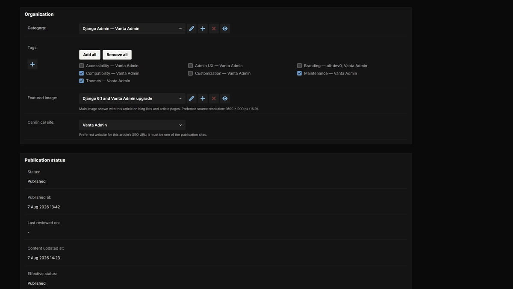View selected Featured image eye icon
The height and width of the screenshot is (289, 513).
pyautogui.click(x=225, y=98)
